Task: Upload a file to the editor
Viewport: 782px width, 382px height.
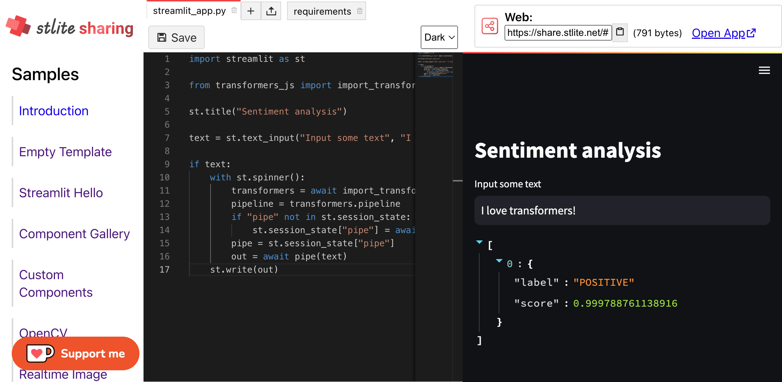Action: (271, 11)
